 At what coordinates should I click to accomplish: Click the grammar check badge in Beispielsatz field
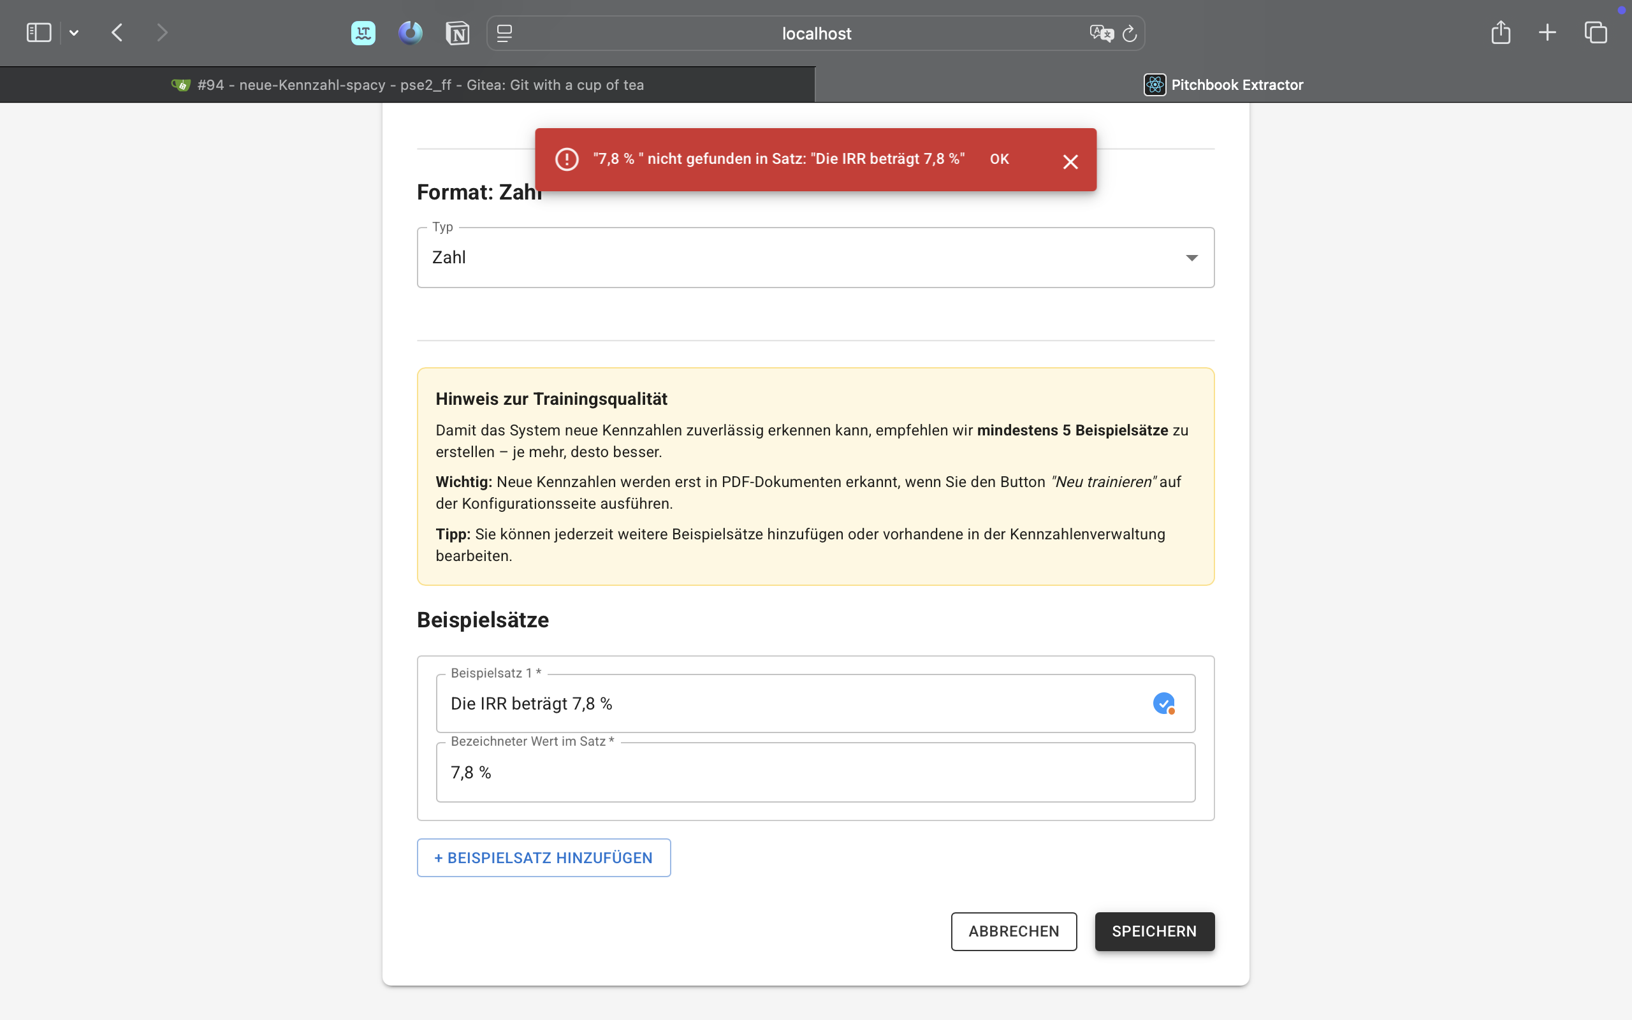(x=1164, y=704)
